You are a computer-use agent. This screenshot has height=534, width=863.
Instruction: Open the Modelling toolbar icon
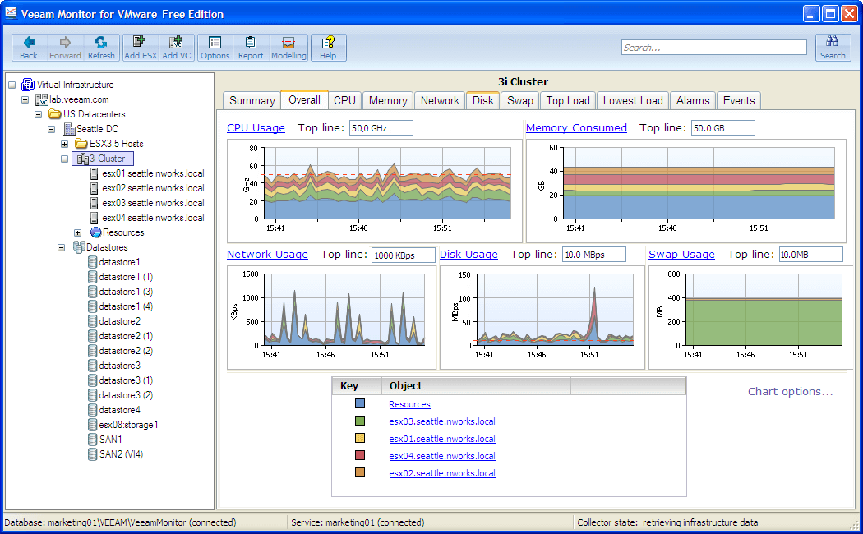click(288, 47)
